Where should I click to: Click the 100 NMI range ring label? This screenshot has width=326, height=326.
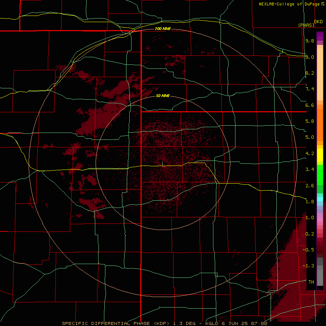163,29
